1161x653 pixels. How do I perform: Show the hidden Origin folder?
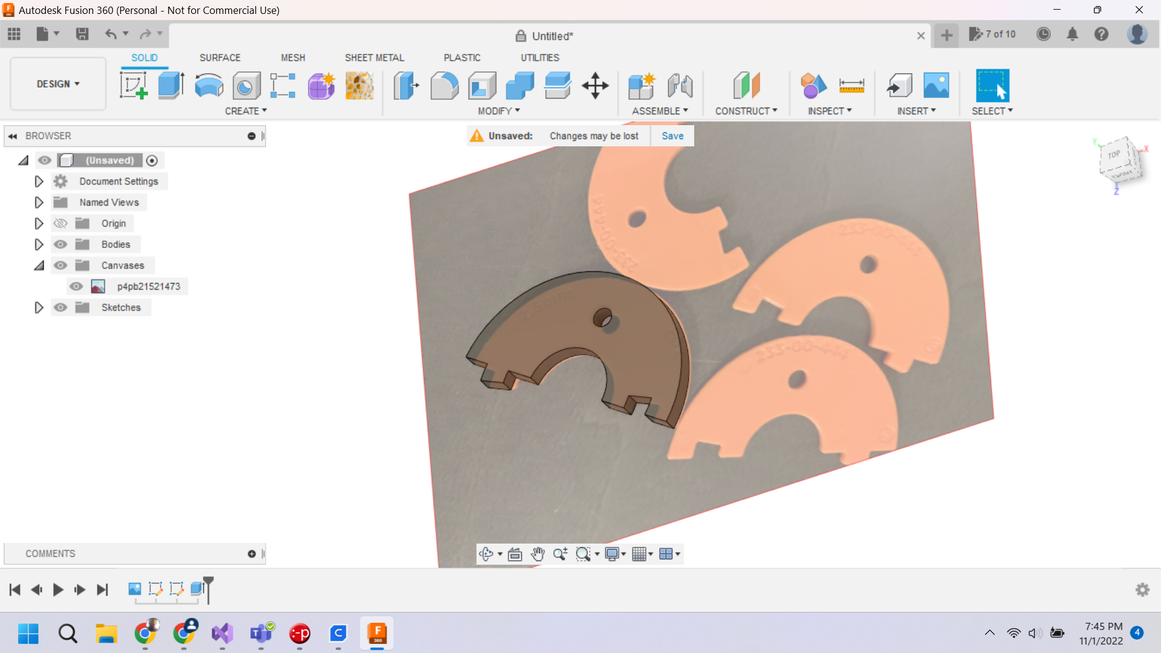point(60,224)
